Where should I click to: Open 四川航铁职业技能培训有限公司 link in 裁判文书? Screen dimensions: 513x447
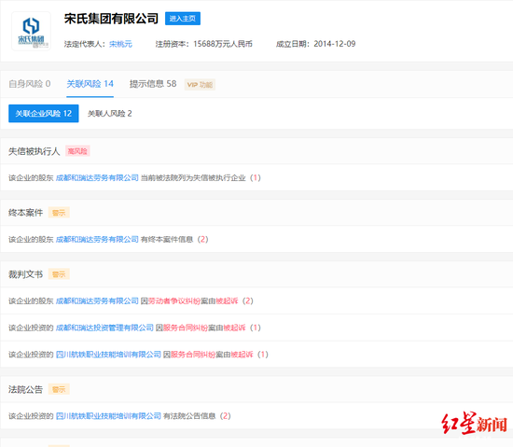click(108, 355)
